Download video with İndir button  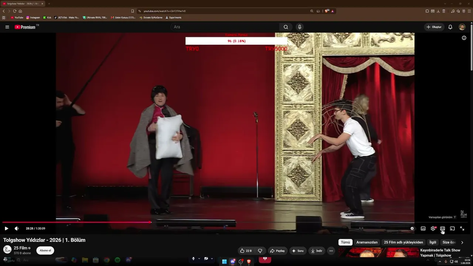click(317, 251)
